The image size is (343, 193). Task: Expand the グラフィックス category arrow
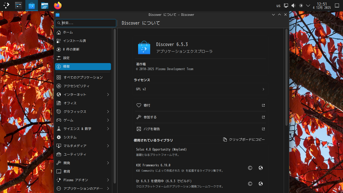tap(108, 112)
